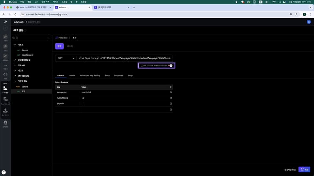Open the upload sidebar icon
Image resolution: width=314 pixels, height=176 pixels.
[5, 111]
